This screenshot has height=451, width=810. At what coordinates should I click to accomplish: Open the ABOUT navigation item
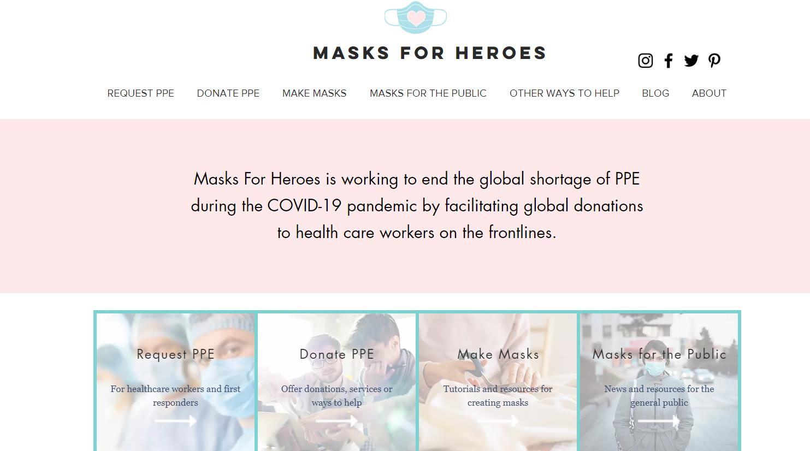pos(709,93)
